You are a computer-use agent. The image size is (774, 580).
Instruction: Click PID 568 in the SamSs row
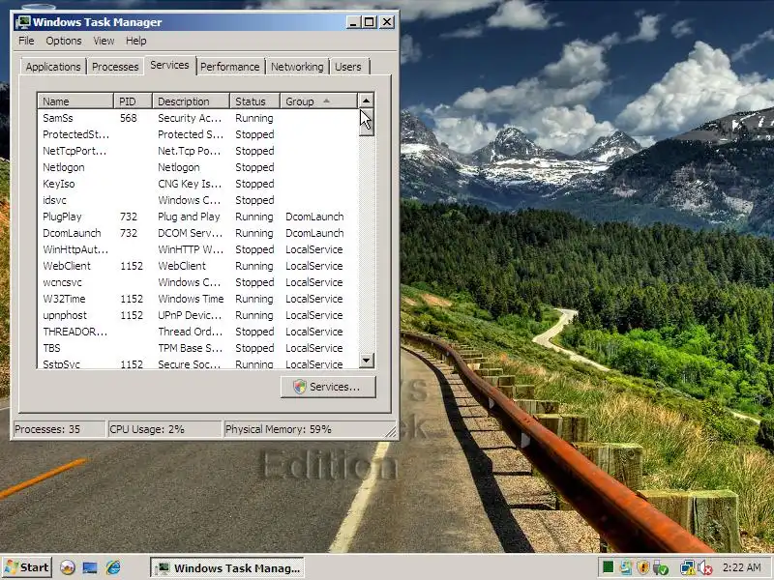[x=129, y=118]
